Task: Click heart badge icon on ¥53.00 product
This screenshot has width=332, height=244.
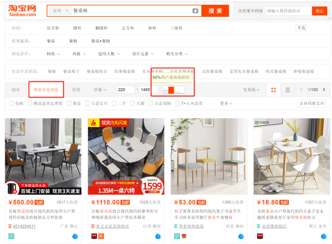Action: point(184,236)
